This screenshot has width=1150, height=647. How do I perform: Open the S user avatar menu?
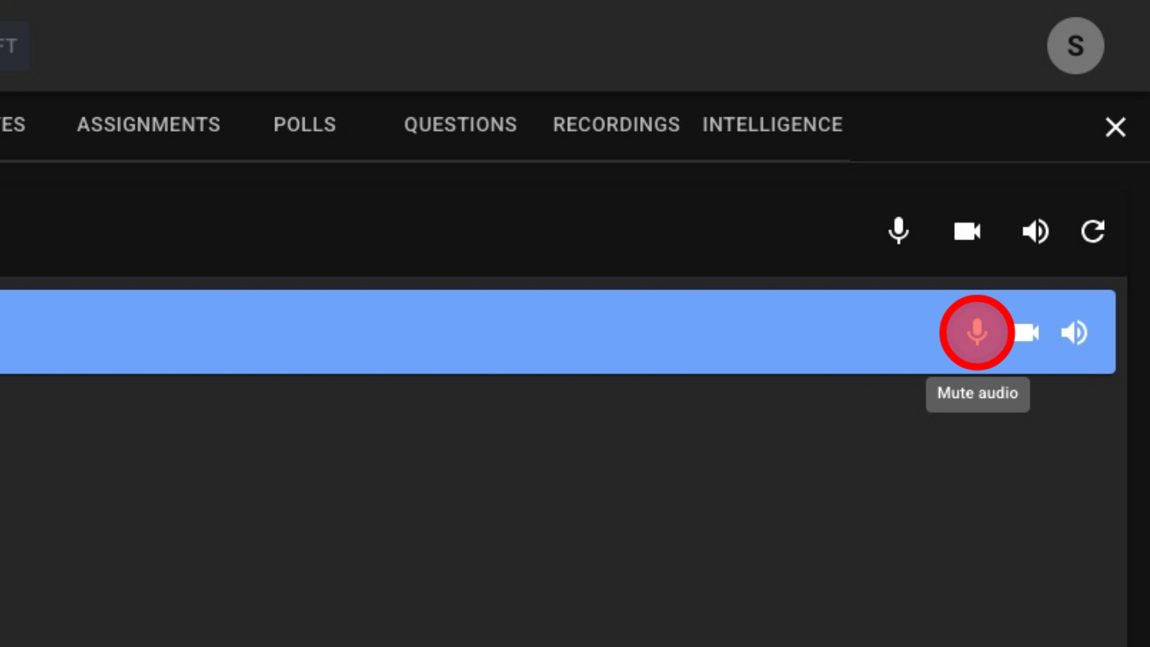click(1075, 46)
